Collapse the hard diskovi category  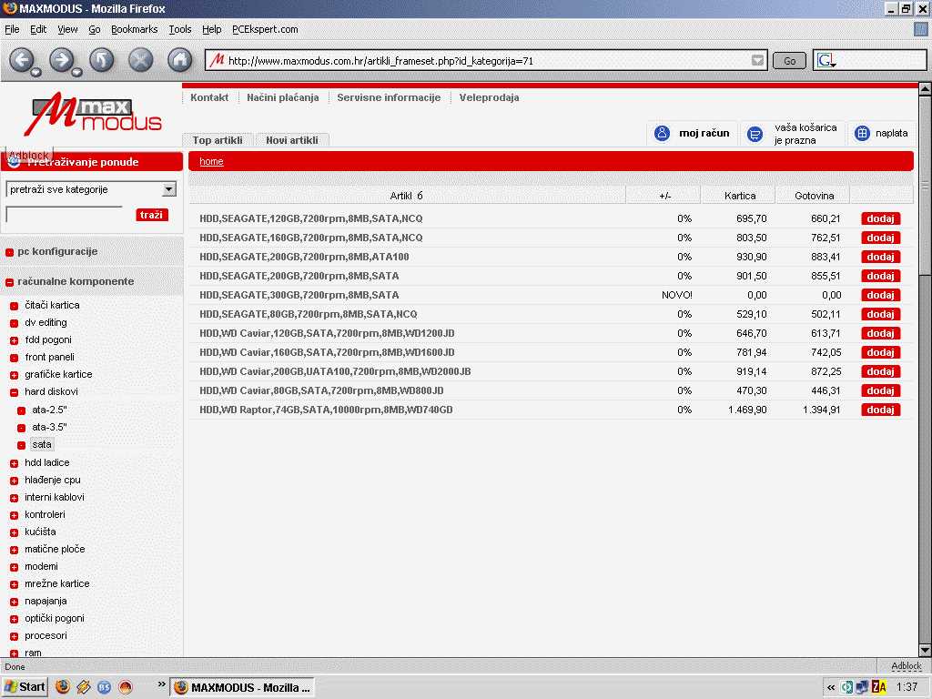15,392
